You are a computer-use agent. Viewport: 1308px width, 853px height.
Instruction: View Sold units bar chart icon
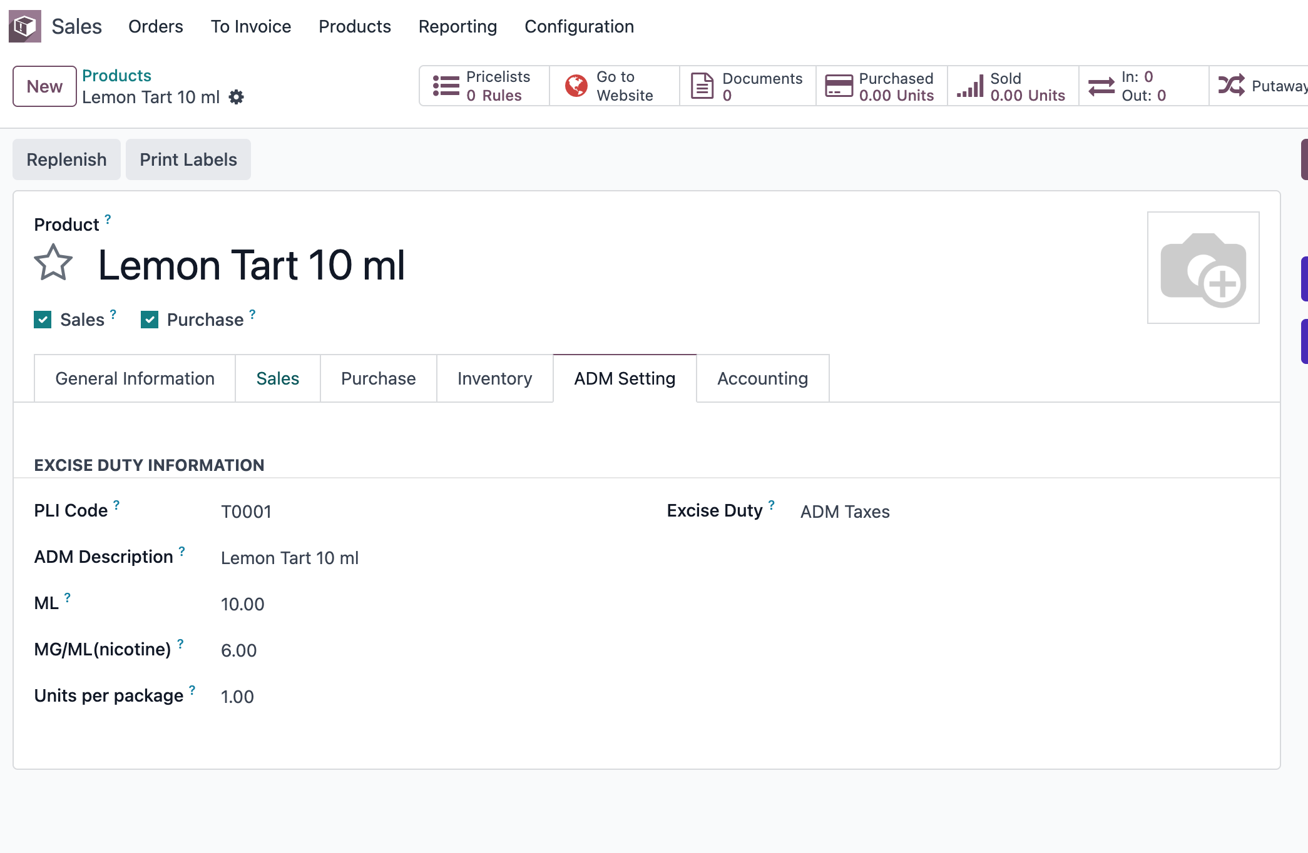pos(970,86)
